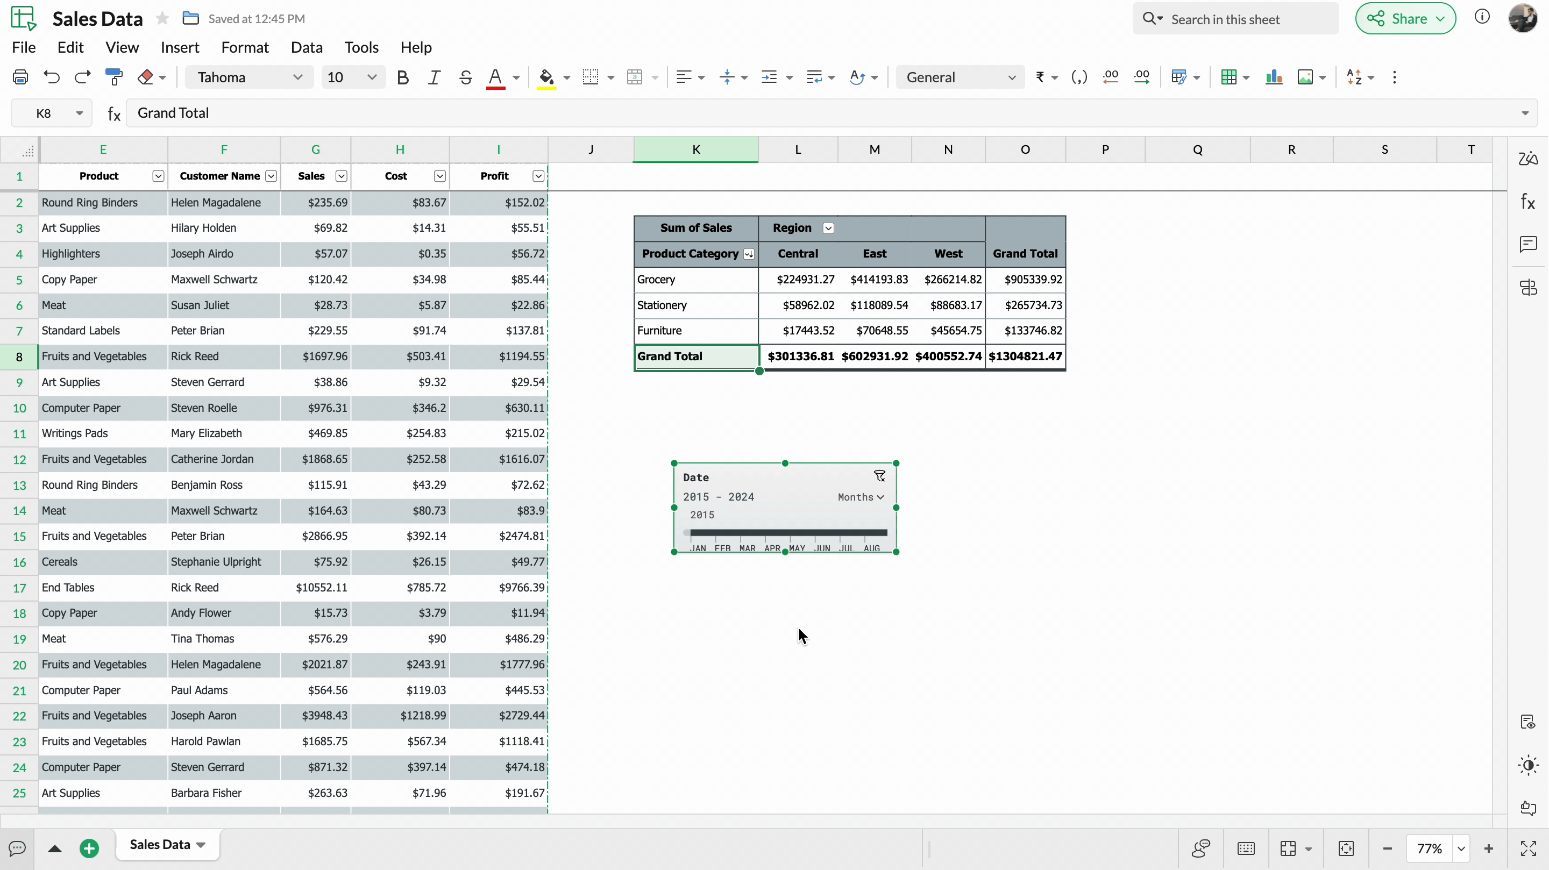Open the functions (fx) side panel icon
Viewport: 1549px width, 870px height.
[x=1528, y=202]
